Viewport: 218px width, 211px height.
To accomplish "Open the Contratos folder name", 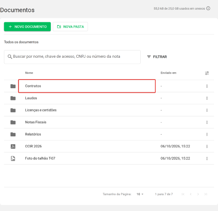I will 33,86.
